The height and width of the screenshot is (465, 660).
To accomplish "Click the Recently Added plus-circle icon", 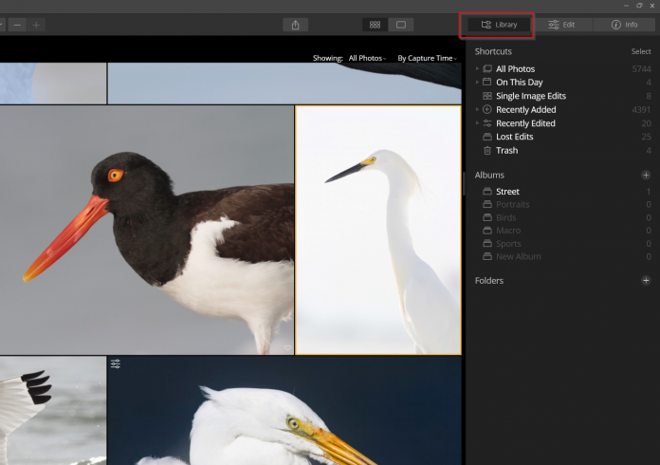I will tap(487, 109).
